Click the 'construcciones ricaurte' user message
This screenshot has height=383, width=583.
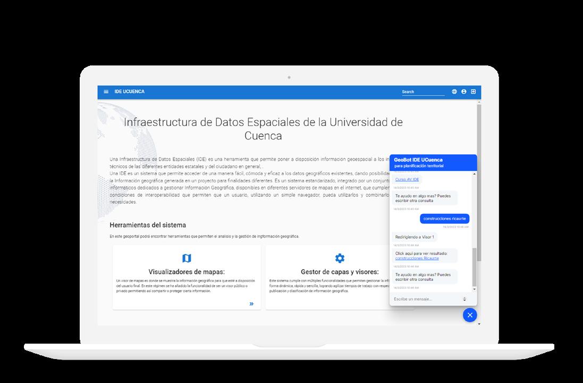tap(445, 219)
